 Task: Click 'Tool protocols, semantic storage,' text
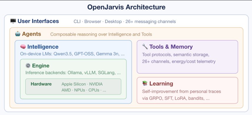click(176, 55)
